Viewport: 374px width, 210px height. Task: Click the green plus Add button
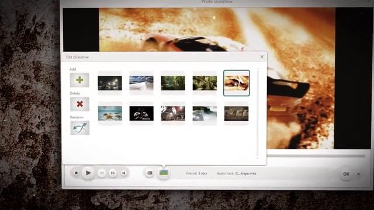click(79, 80)
